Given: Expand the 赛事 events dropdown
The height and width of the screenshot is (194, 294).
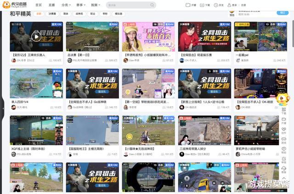Looking at the screenshot, I should tap(81, 5).
